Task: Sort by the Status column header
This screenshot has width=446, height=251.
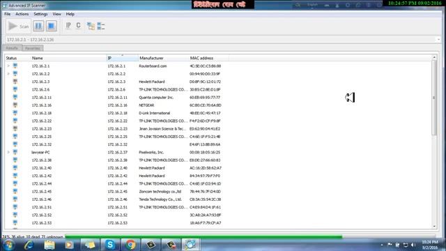Action: click(17, 58)
